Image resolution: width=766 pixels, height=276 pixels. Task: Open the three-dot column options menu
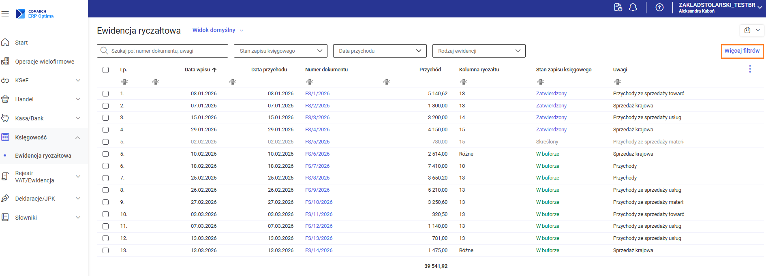click(x=750, y=69)
